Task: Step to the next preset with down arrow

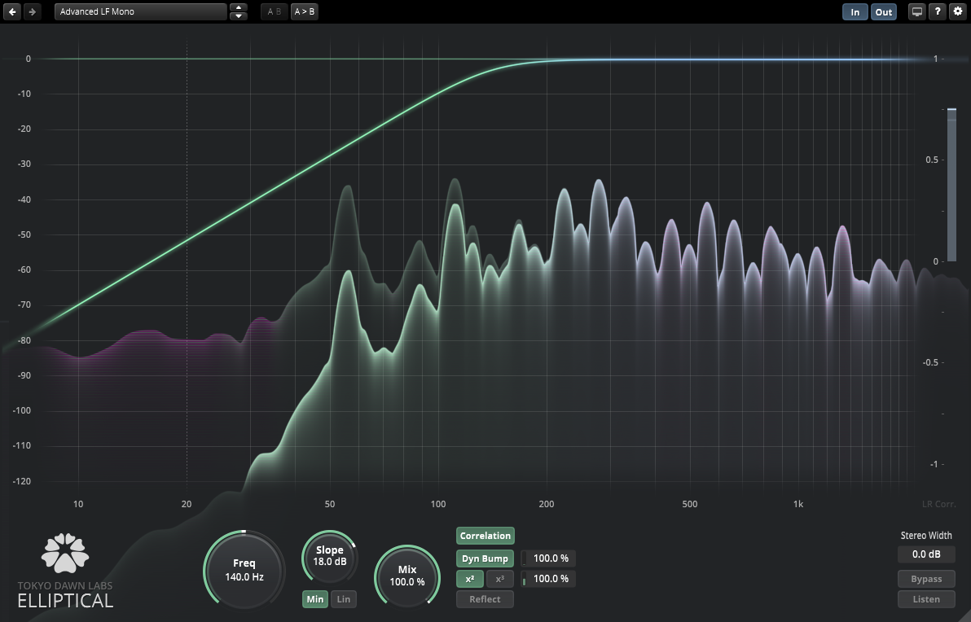Action: tap(238, 16)
